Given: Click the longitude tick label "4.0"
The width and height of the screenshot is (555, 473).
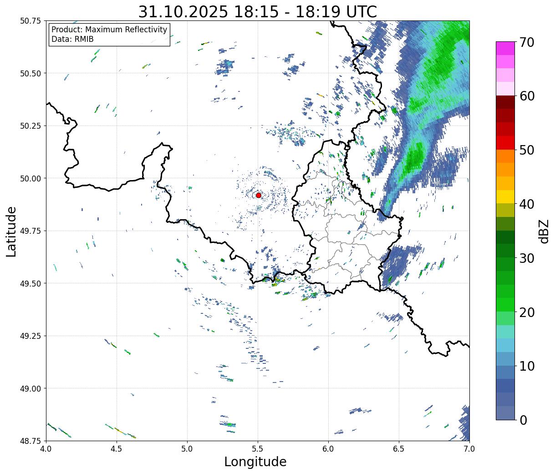Looking at the screenshot, I should 46,449.
